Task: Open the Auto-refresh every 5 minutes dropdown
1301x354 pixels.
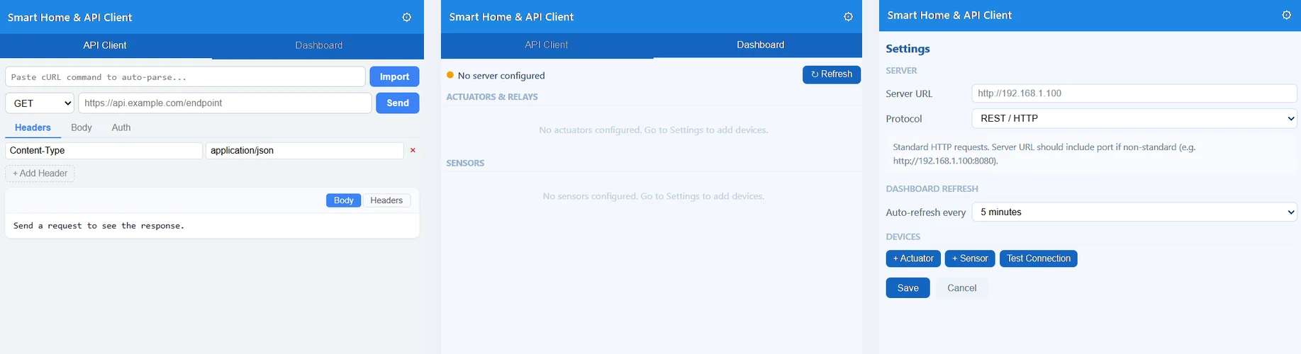Action: point(1134,212)
